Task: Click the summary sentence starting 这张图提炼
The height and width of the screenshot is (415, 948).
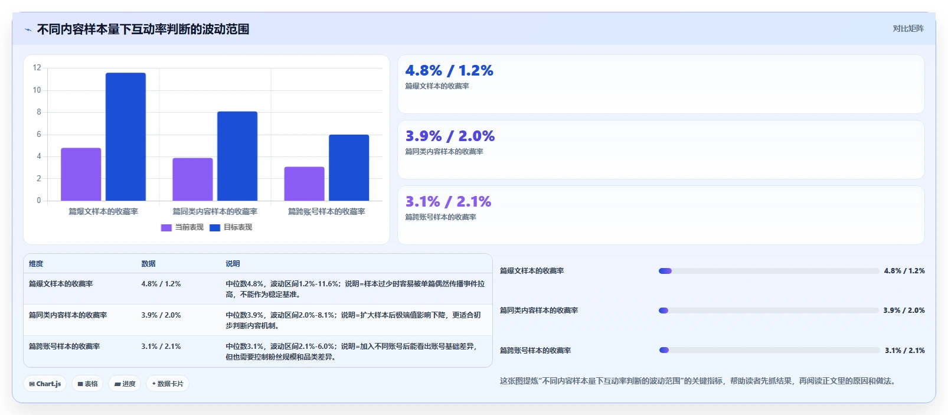Action: (699, 381)
